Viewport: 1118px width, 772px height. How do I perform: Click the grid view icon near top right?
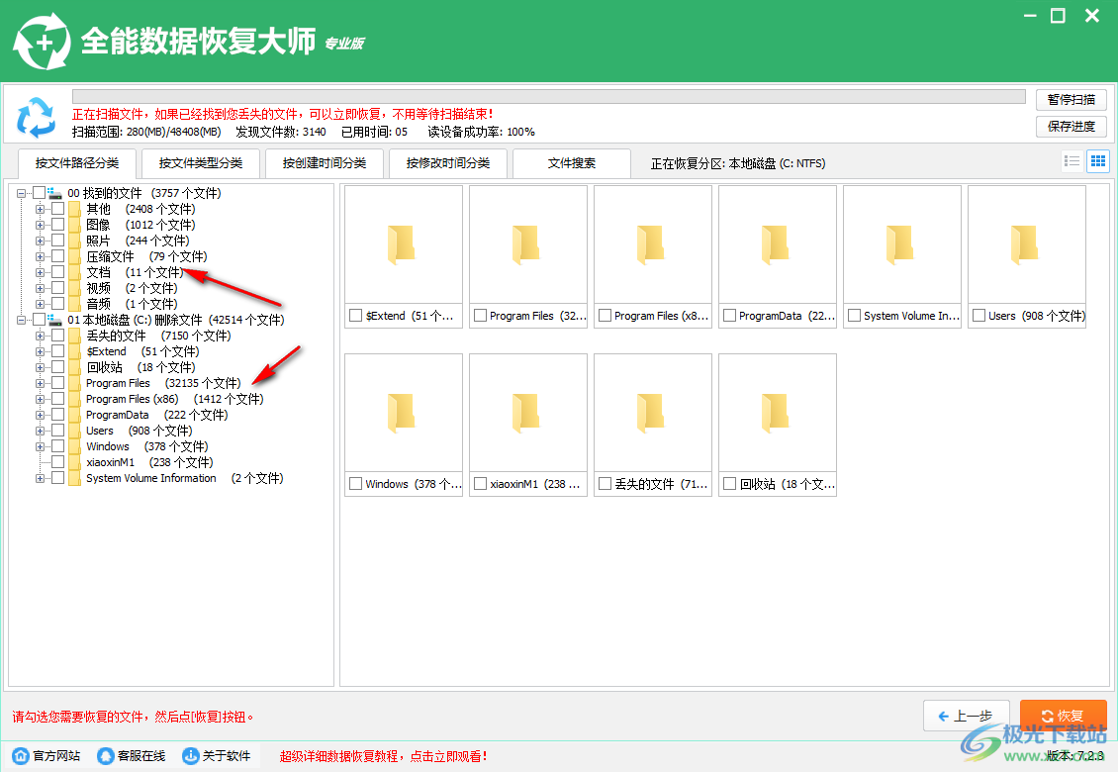(1097, 160)
